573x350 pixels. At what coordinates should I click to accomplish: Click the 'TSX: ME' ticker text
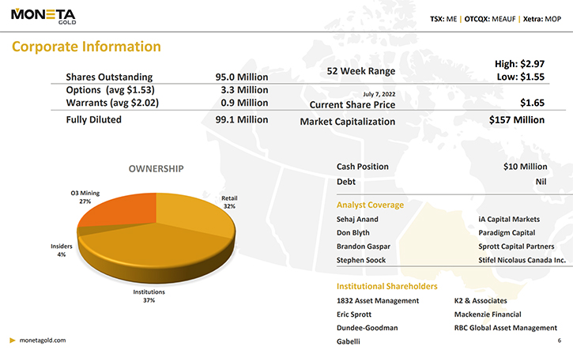[x=443, y=19]
